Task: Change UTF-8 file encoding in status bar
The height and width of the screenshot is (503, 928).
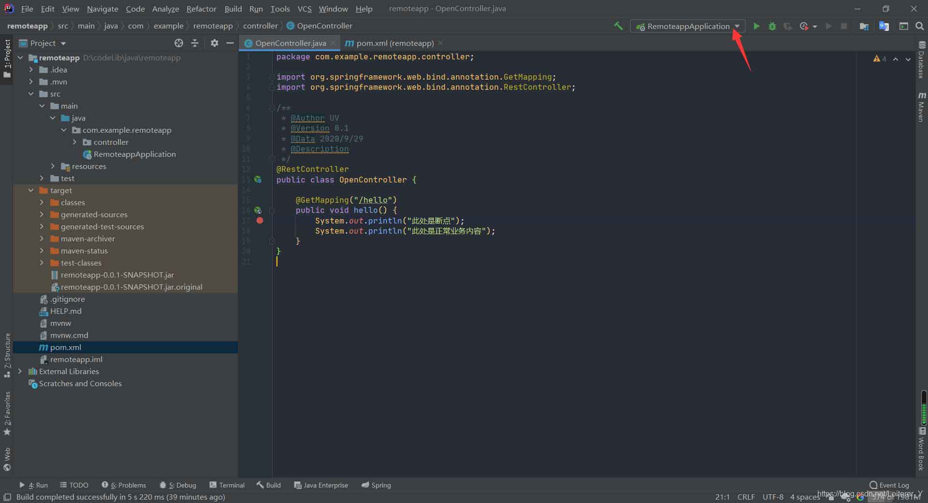Action: (773, 497)
